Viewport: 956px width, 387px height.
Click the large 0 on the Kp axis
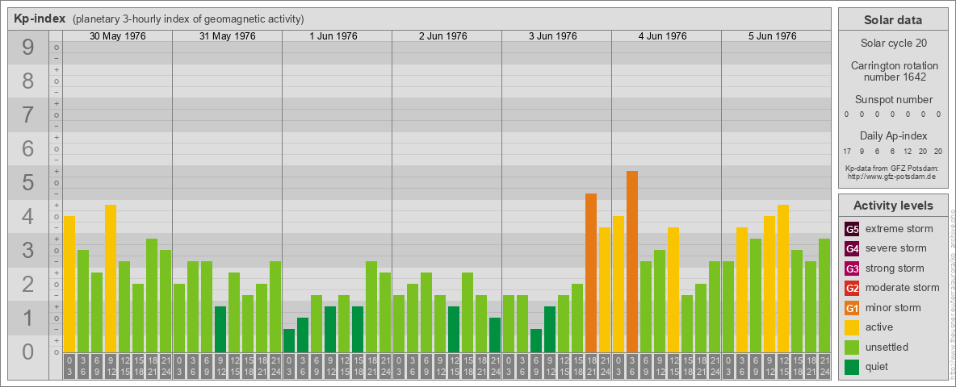click(27, 352)
